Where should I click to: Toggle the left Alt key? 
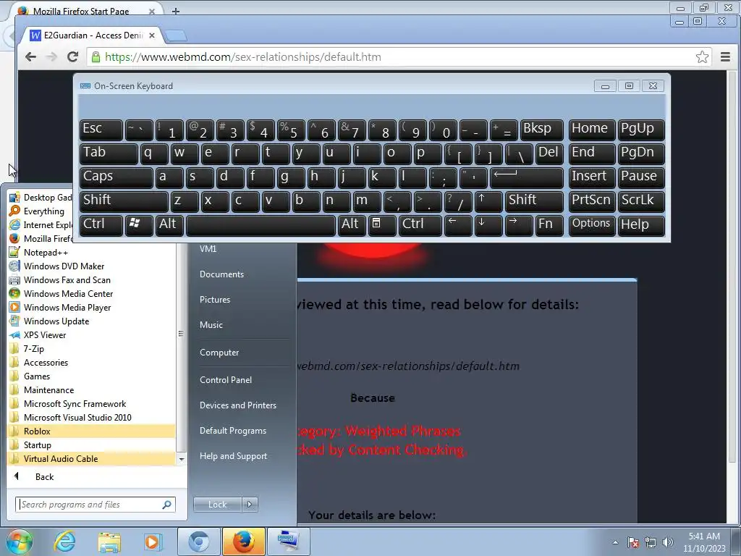[x=169, y=225]
